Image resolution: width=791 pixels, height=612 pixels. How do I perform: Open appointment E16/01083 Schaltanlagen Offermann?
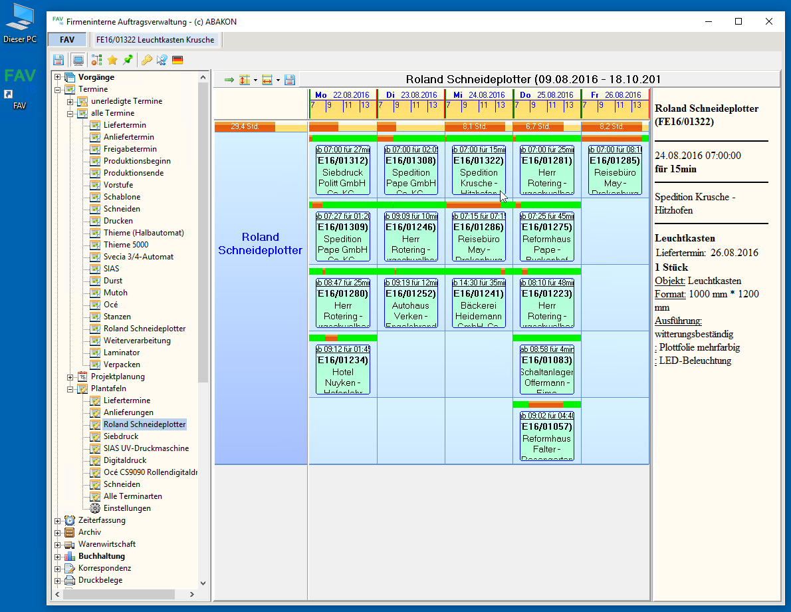click(547, 370)
